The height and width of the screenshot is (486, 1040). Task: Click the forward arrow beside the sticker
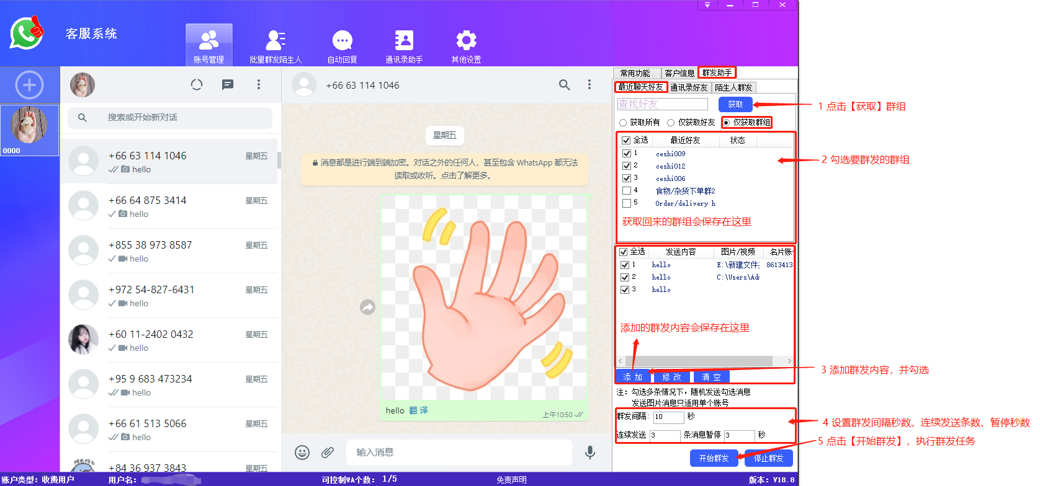[368, 307]
